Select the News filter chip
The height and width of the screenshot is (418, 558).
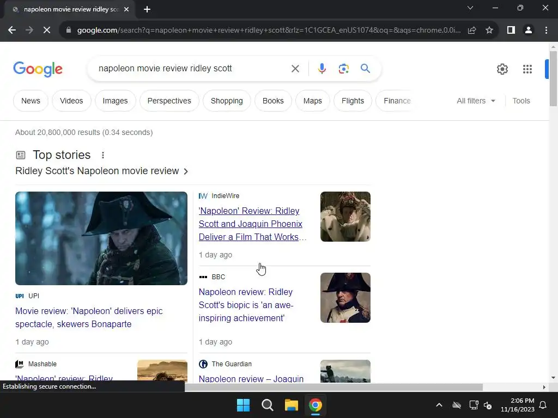coord(31,101)
